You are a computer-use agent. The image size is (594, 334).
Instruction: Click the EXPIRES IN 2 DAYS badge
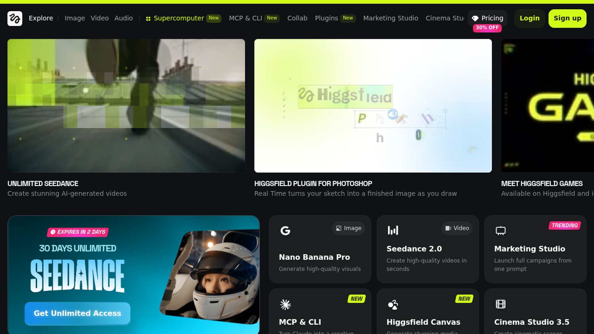coord(78,232)
